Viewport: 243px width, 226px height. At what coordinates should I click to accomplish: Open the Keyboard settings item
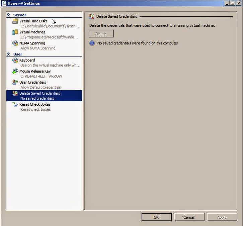[44, 63]
